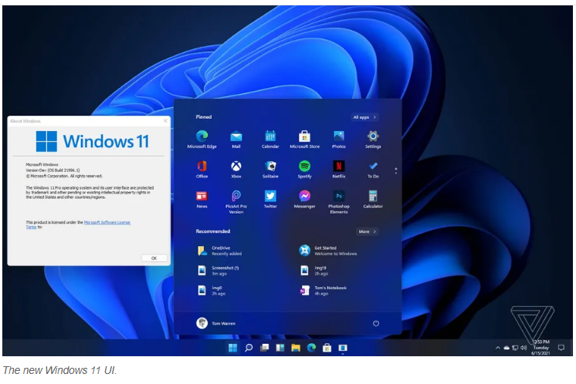Open the recommended OneDrive item
The image size is (576, 384).
point(220,251)
